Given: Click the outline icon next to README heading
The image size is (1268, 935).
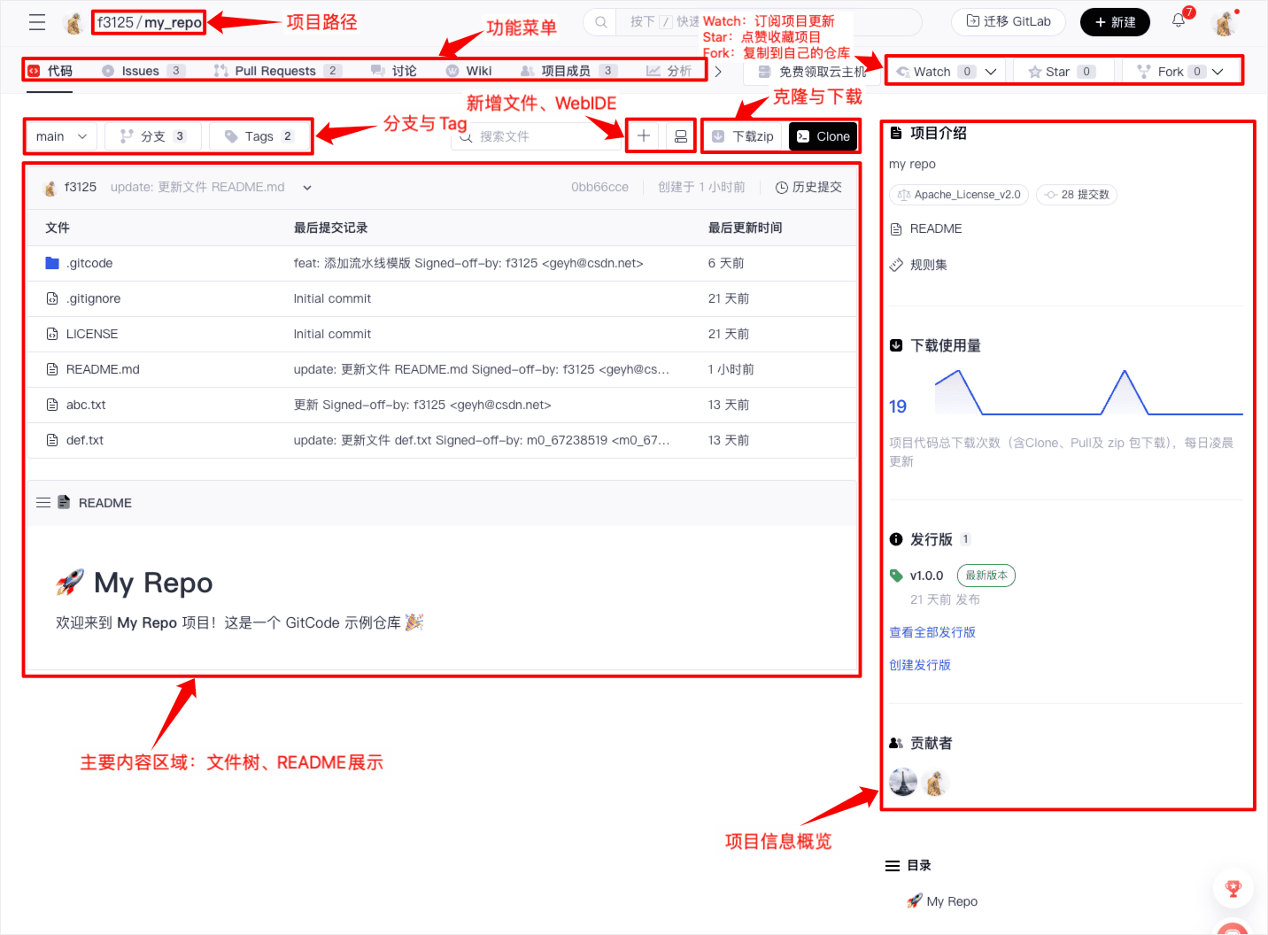Looking at the screenshot, I should (43, 502).
